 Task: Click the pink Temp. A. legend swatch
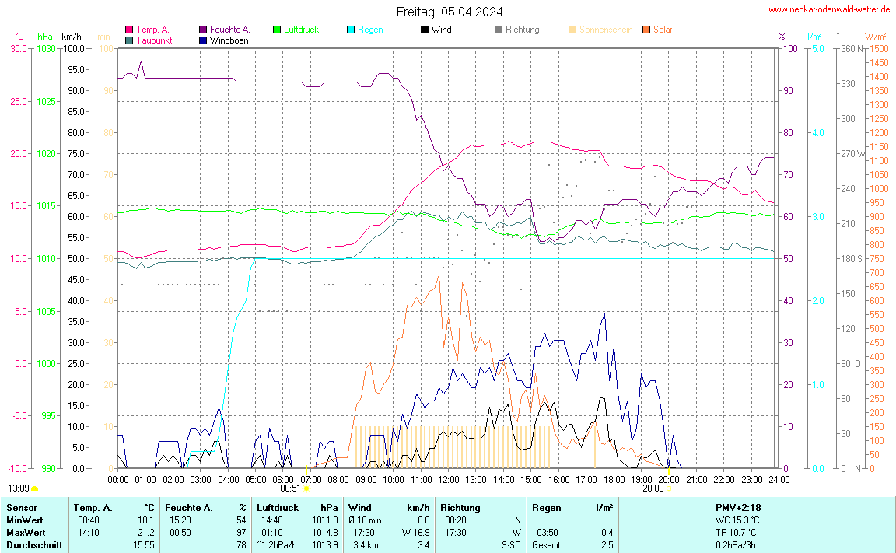pos(129,30)
